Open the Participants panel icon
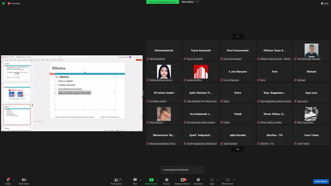The image size is (331, 186). tap(116, 180)
